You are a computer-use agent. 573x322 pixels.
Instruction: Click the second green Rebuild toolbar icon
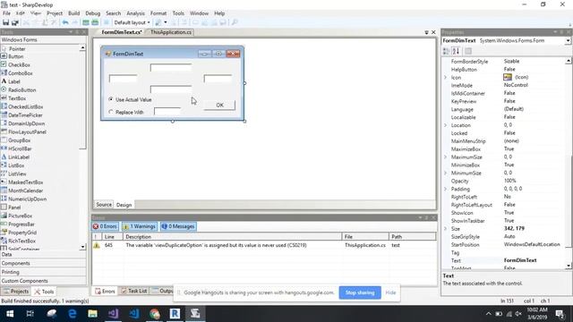point(95,22)
